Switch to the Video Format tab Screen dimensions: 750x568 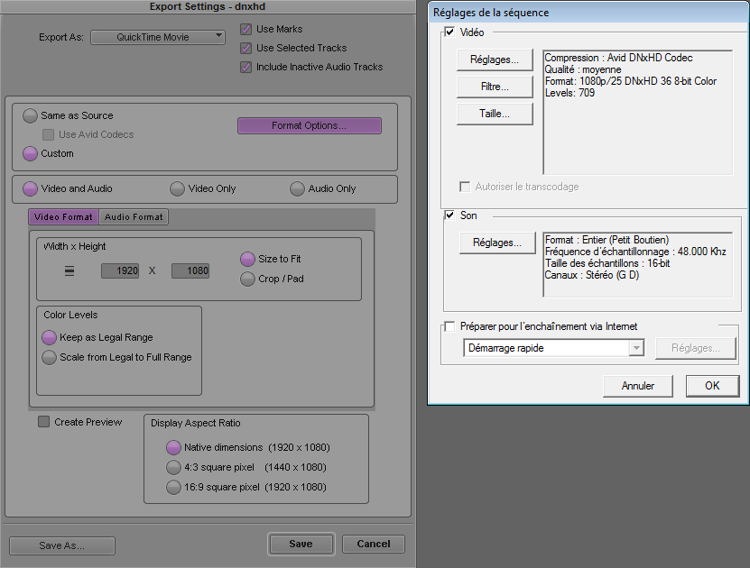(x=63, y=217)
